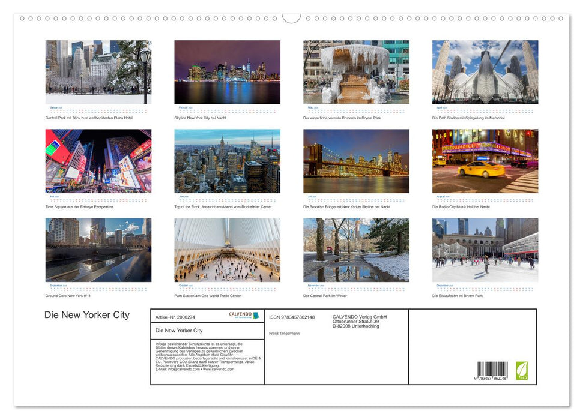Click the CALVENDO Verlag GmbH address block
583x420 pixels.
(358, 321)
